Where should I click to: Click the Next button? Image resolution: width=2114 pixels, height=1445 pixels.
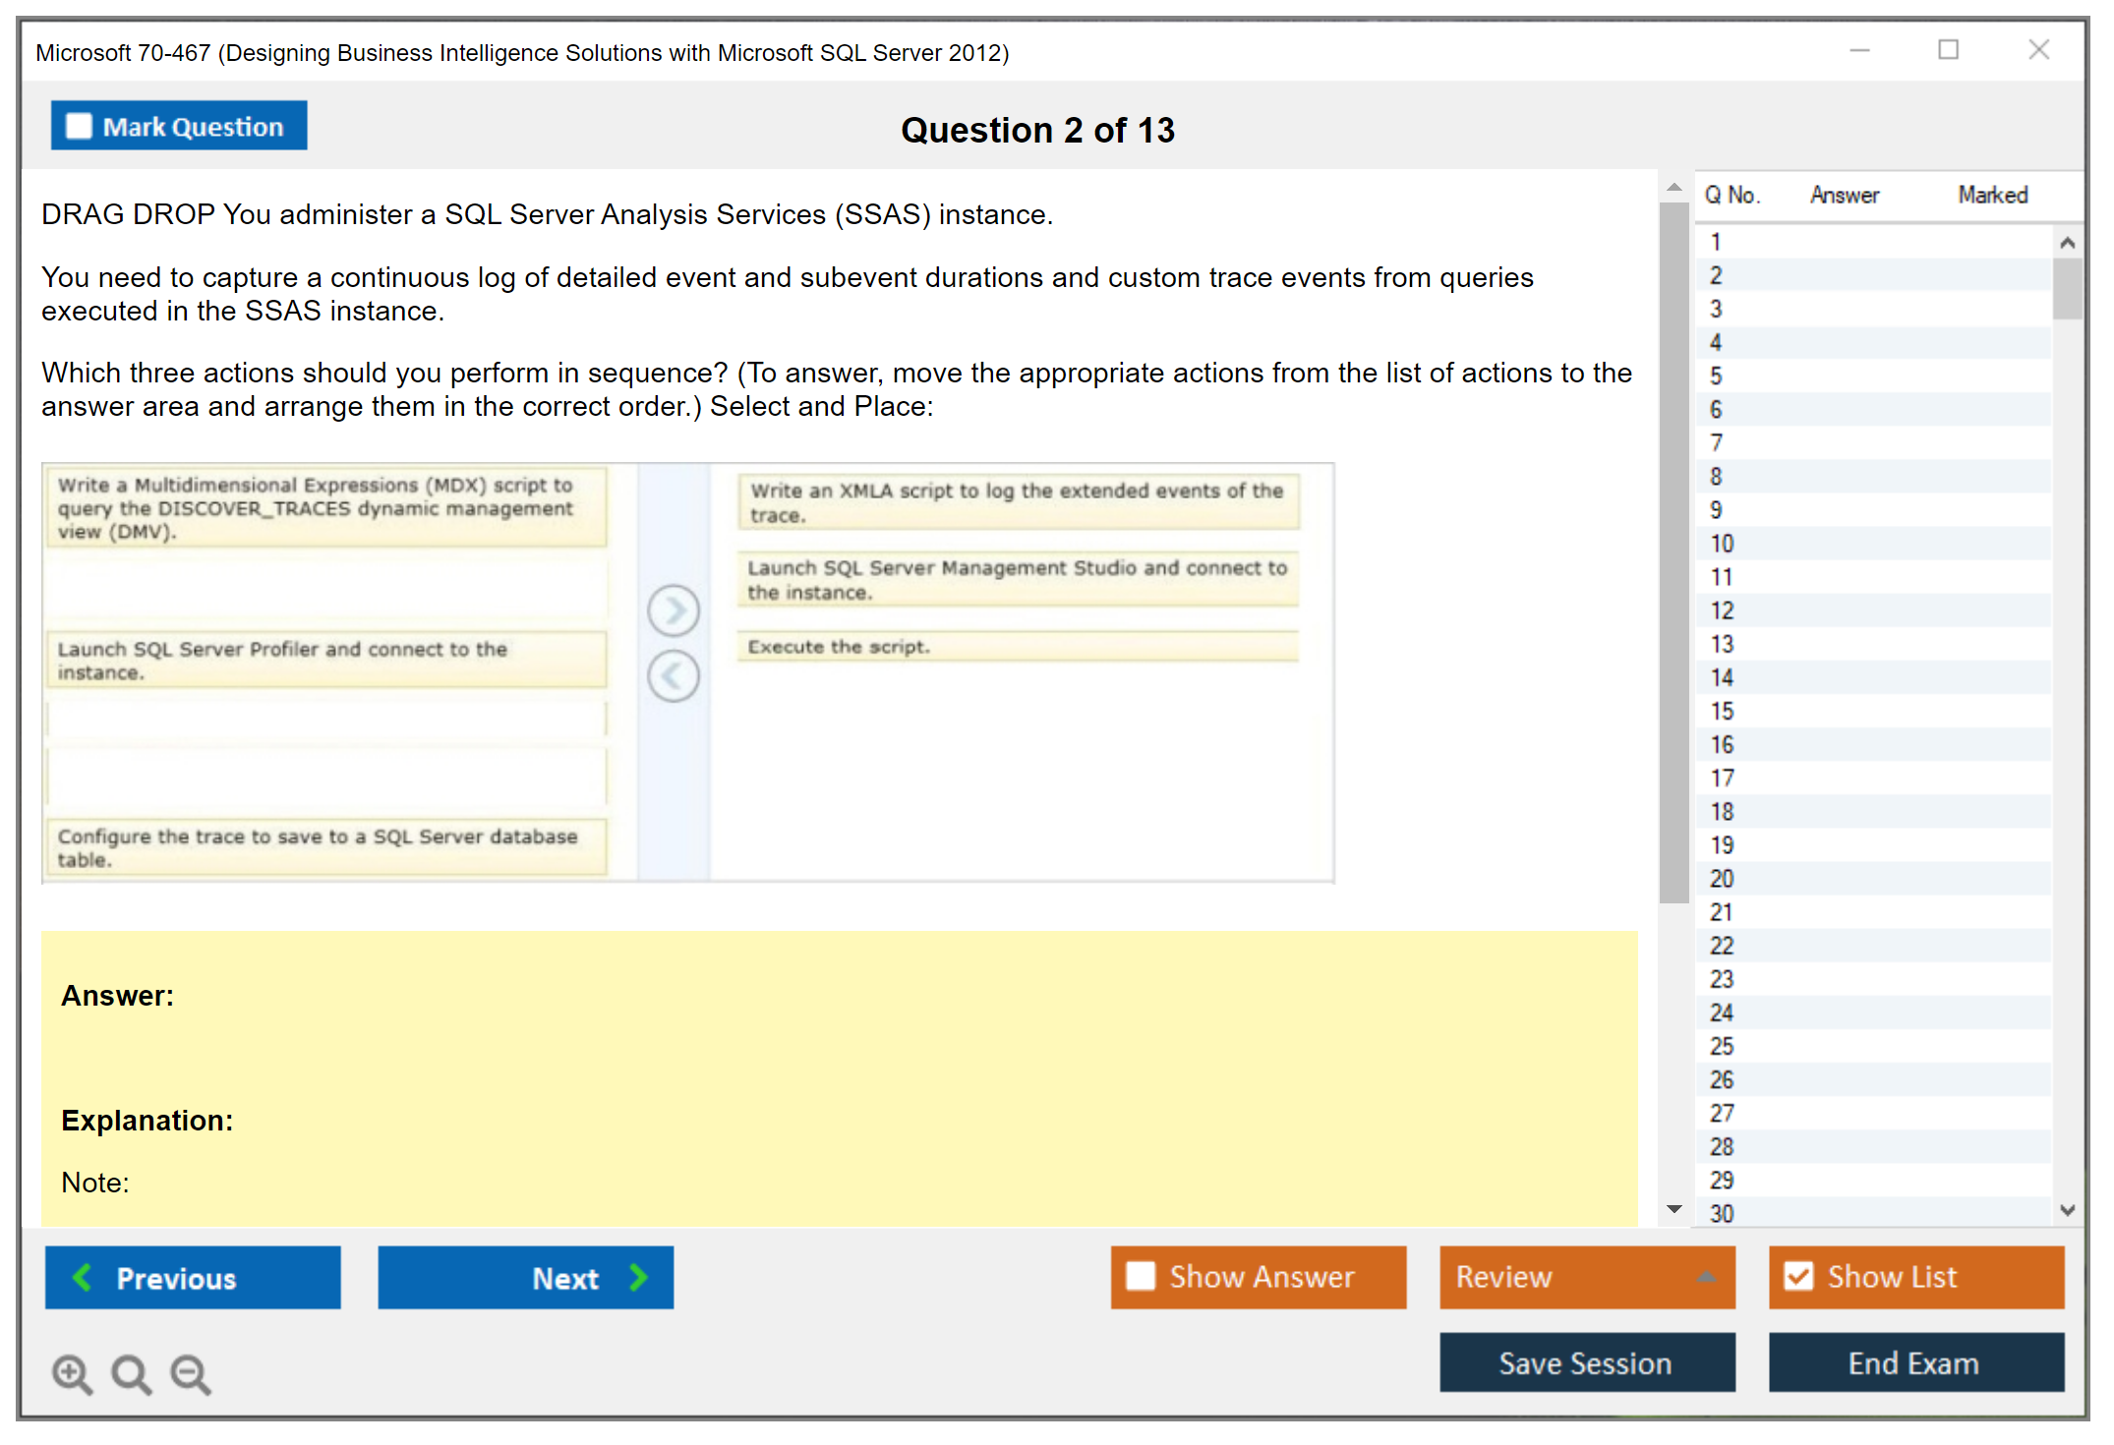526,1278
